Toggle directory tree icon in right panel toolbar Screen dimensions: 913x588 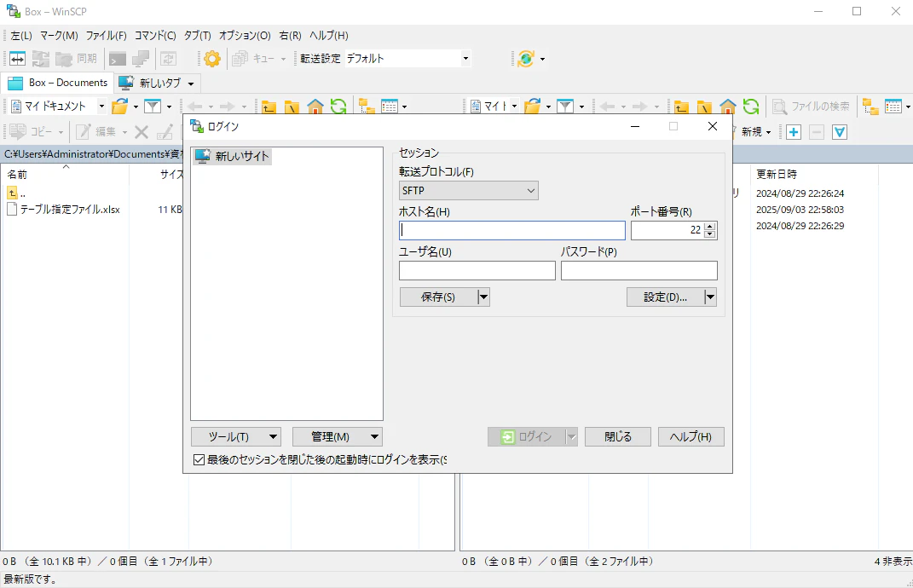pyautogui.click(x=870, y=106)
